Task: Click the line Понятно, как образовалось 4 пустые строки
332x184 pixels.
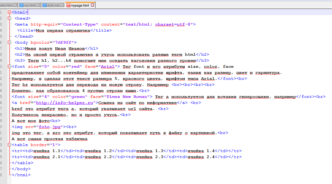Action: tap(81, 91)
